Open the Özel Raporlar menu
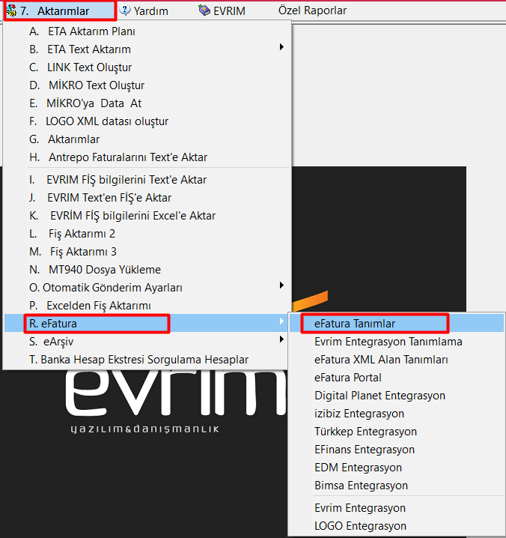506x538 pixels. tap(312, 10)
